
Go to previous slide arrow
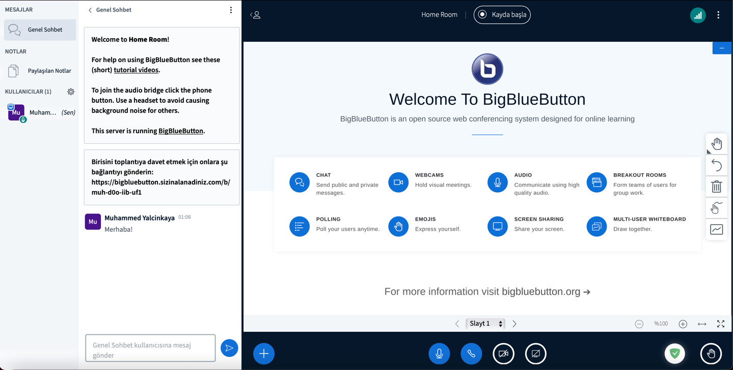click(457, 324)
